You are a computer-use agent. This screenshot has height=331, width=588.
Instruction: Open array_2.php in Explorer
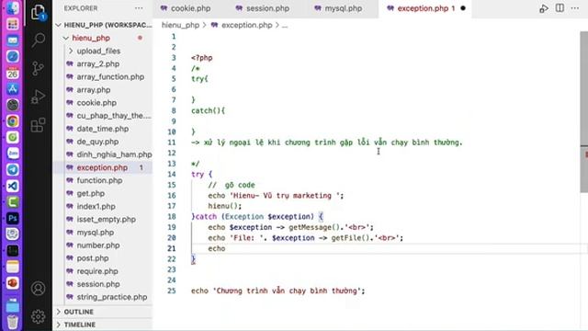tap(98, 63)
